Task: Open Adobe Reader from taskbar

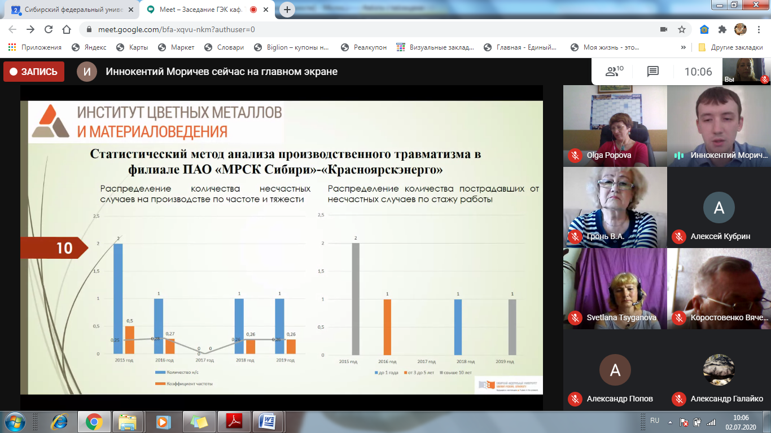Action: click(x=234, y=421)
